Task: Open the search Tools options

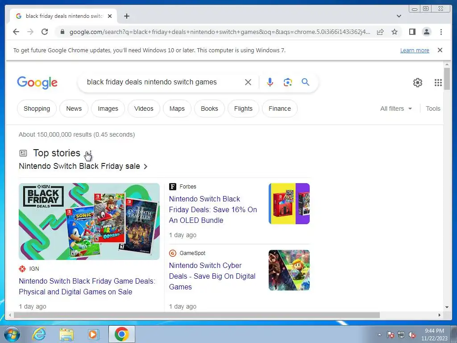Action: 433,109
